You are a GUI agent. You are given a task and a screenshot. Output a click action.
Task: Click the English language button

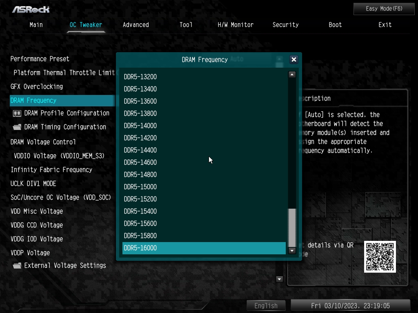coord(266,306)
